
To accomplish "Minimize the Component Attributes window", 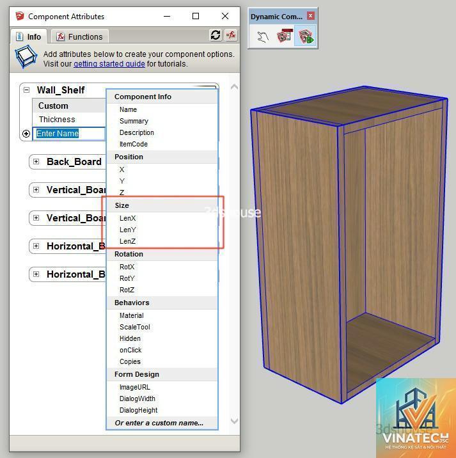I will click(x=167, y=16).
